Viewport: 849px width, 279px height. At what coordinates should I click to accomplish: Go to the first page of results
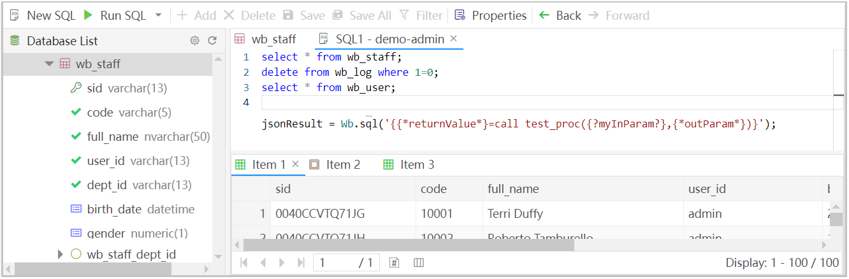[x=243, y=262]
